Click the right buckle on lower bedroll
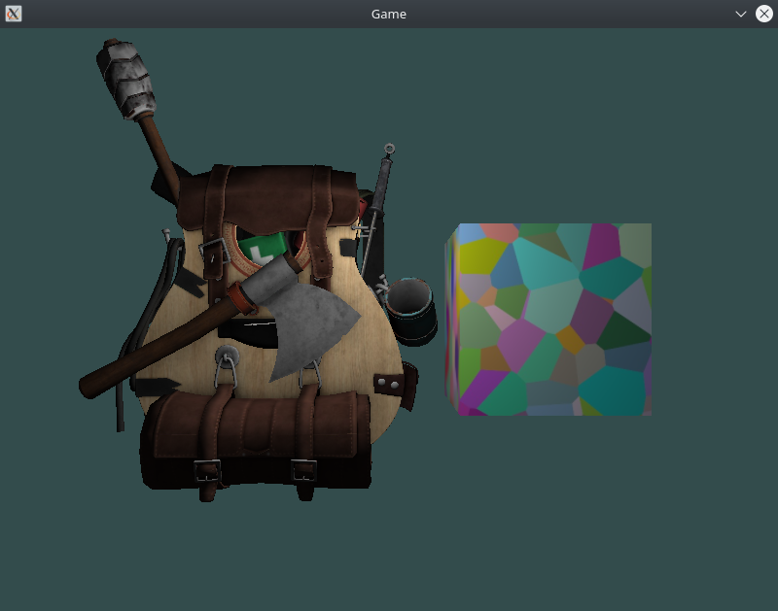This screenshot has height=611, width=778. [303, 470]
